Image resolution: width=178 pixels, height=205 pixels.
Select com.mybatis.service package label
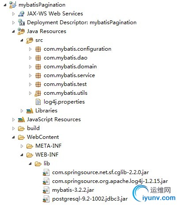(69, 75)
